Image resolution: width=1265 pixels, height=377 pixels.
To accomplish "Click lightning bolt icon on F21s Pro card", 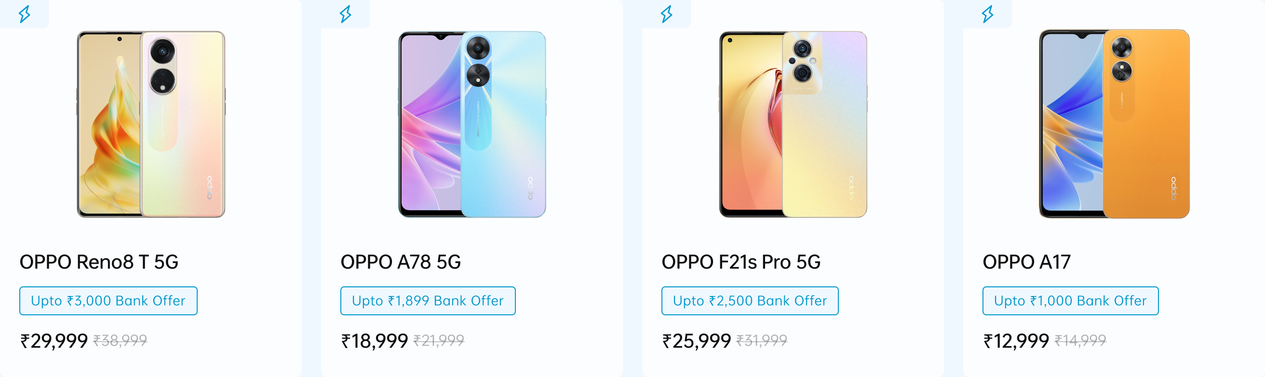I will point(666,14).
